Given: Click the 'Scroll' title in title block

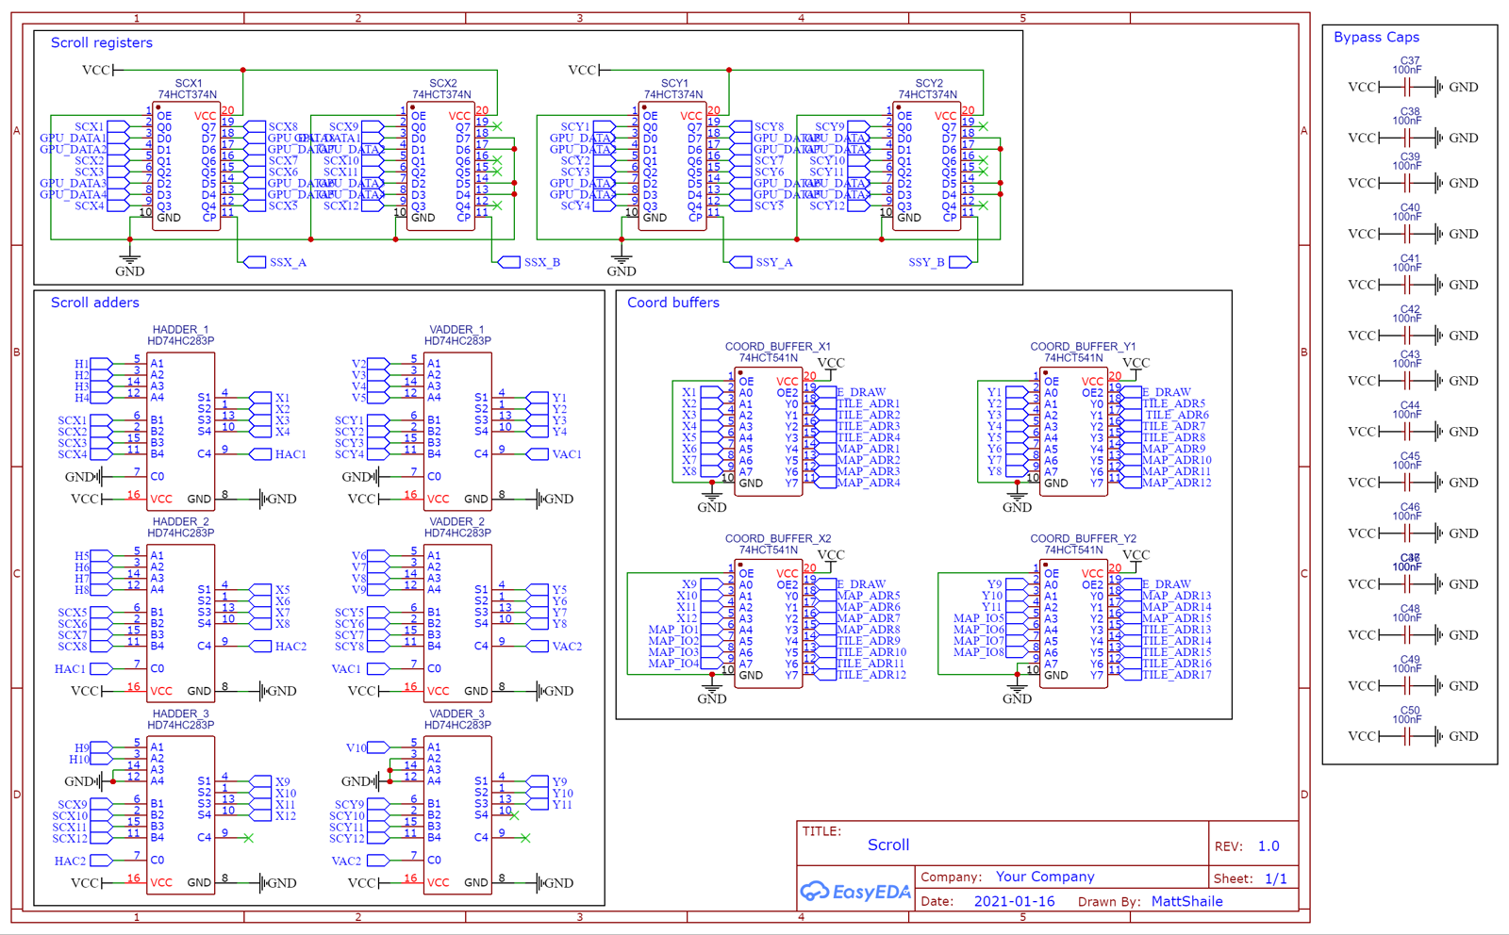Looking at the screenshot, I should [888, 845].
